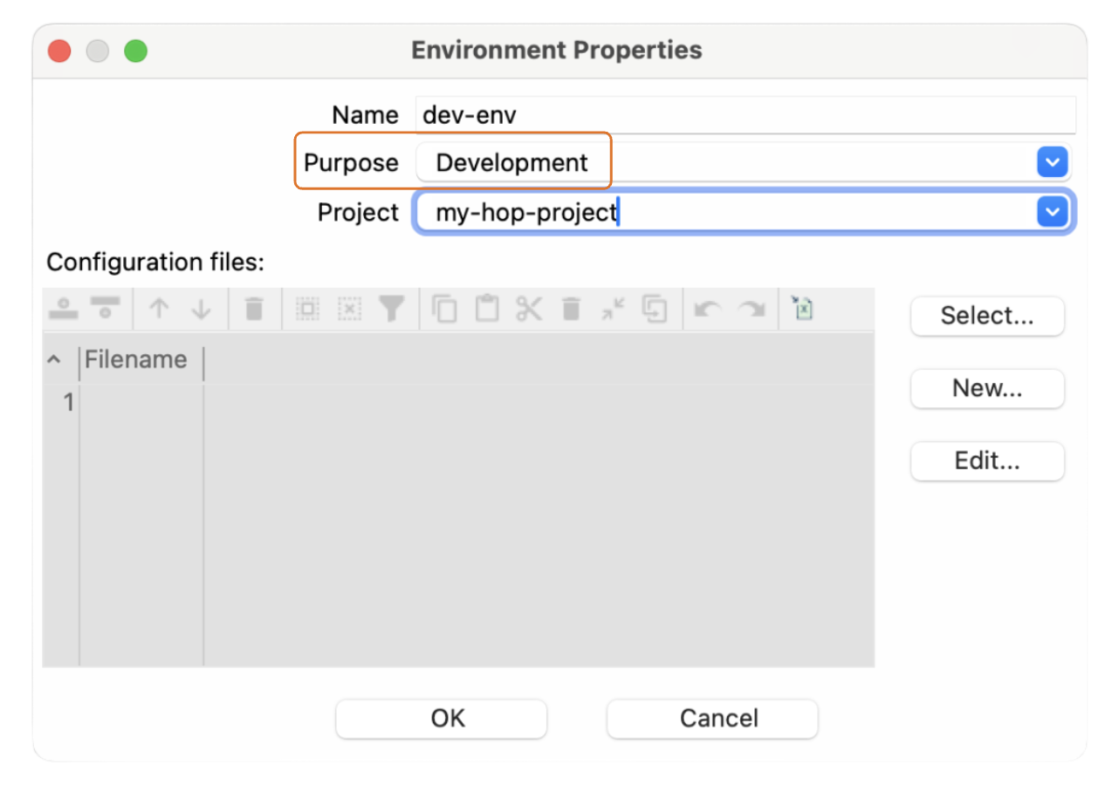The image size is (1119, 785).
Task: Click the funnel filter icon
Action: [392, 309]
